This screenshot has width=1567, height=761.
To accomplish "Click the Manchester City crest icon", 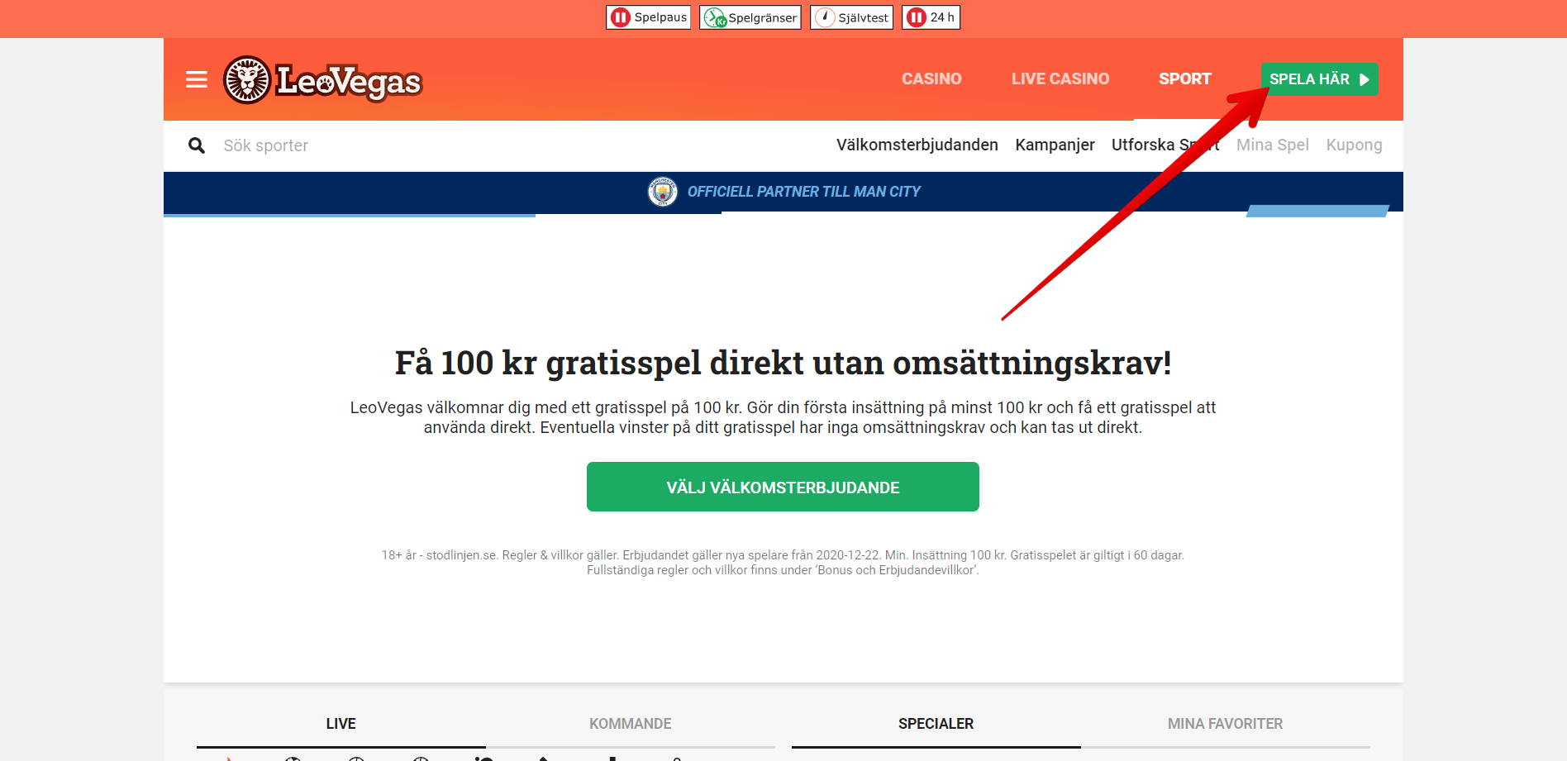I will tap(663, 192).
